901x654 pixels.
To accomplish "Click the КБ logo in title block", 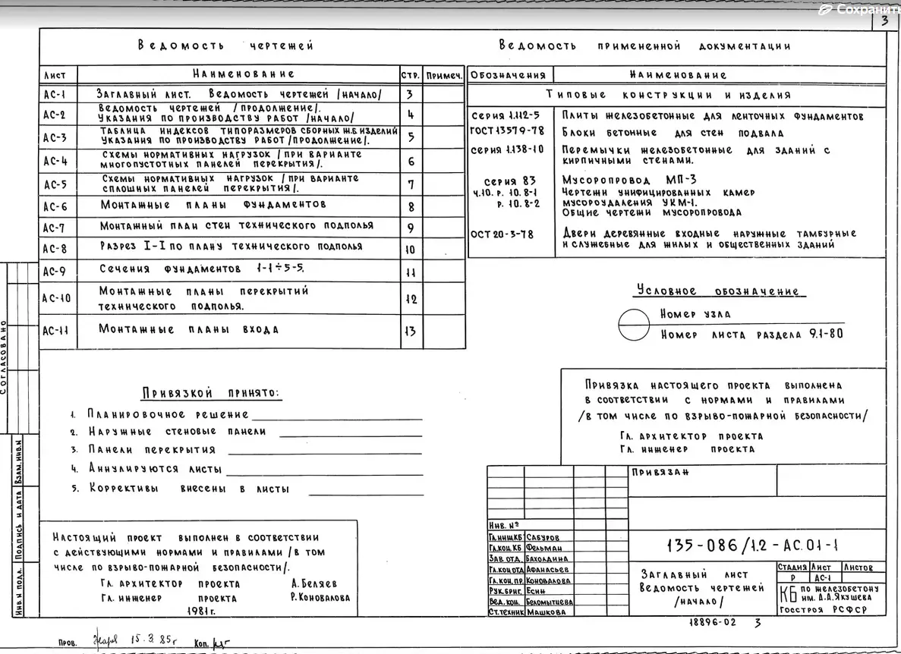I will pyautogui.click(x=786, y=593).
